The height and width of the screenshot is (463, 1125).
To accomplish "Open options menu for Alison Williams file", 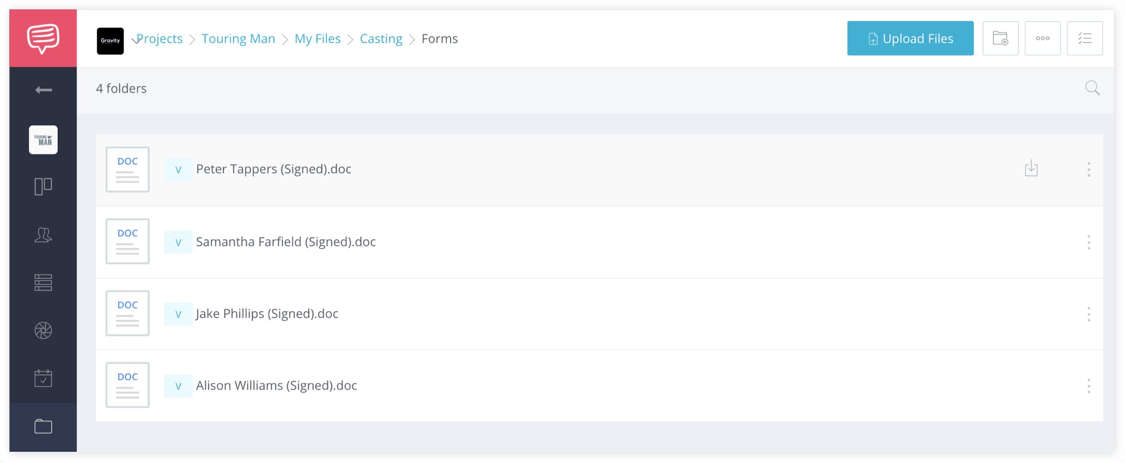I will 1089,386.
